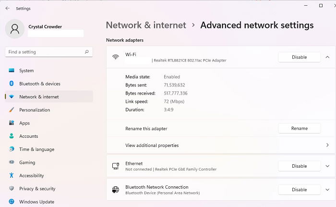Click the back arrow in Settings
Image resolution: width=336 pixels, height=207 pixels.
7,8
